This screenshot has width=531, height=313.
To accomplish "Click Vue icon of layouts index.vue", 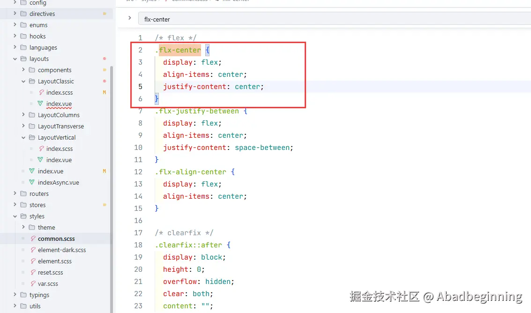I will point(32,171).
